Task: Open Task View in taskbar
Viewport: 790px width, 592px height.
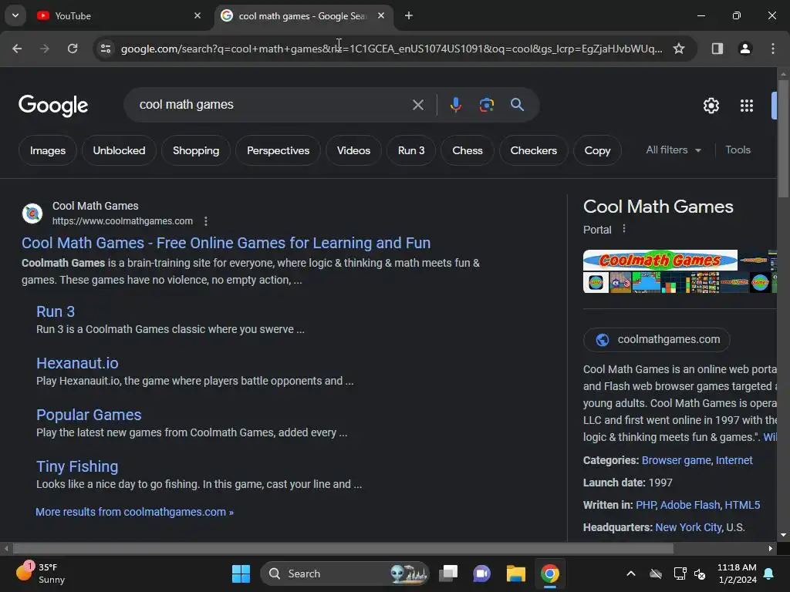Action: point(448,573)
